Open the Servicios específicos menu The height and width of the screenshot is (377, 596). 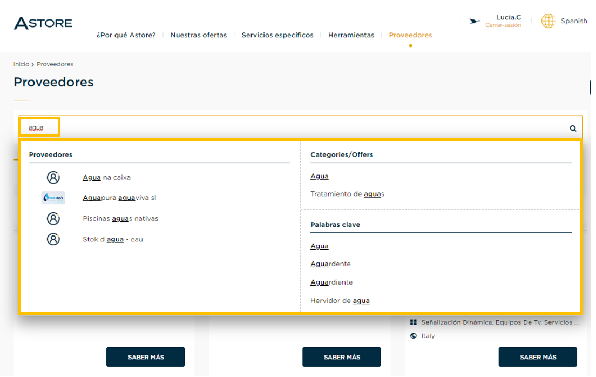coord(277,35)
